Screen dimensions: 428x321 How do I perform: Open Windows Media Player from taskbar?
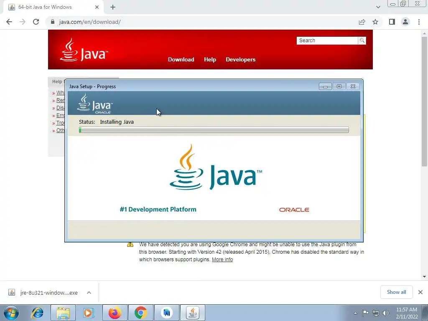click(88, 313)
